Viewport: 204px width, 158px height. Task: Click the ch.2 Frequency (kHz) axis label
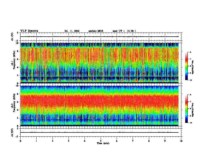[x=13, y=103]
